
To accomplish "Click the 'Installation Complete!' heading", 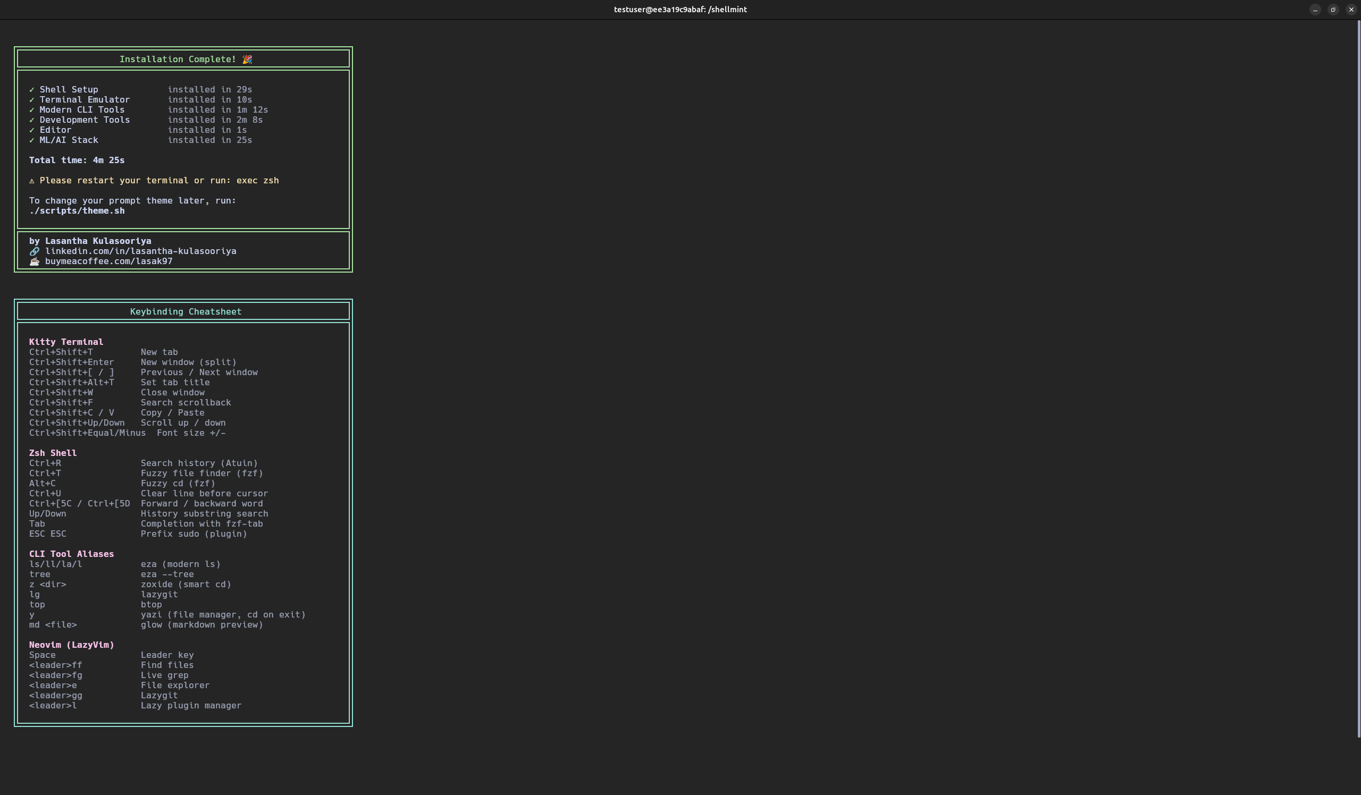I will [x=178, y=60].
